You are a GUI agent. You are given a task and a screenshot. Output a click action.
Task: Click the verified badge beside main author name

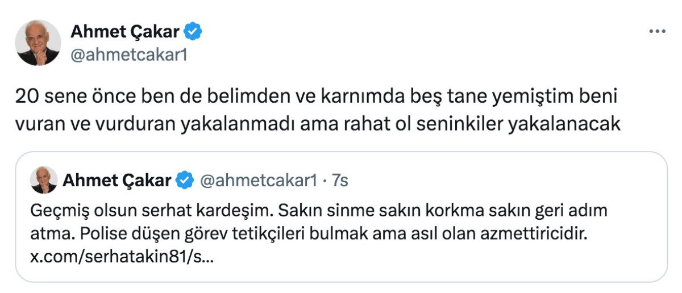[x=194, y=32]
